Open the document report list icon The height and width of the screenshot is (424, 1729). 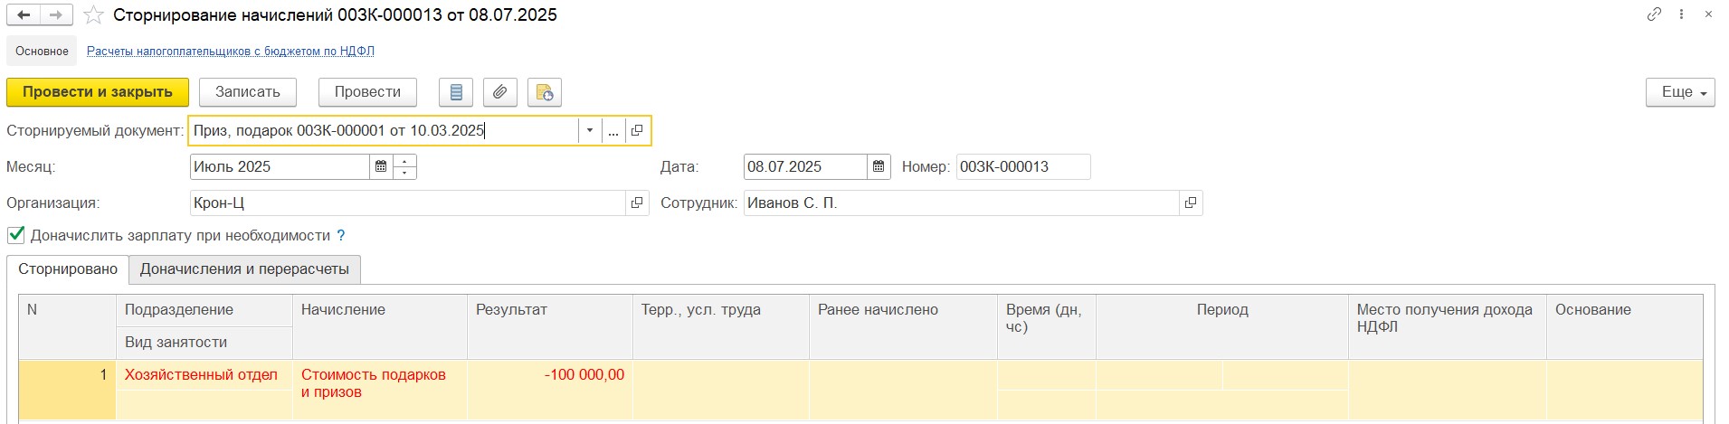click(x=456, y=92)
